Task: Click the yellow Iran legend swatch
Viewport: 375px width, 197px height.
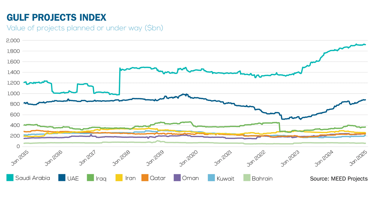Action: click(x=119, y=178)
